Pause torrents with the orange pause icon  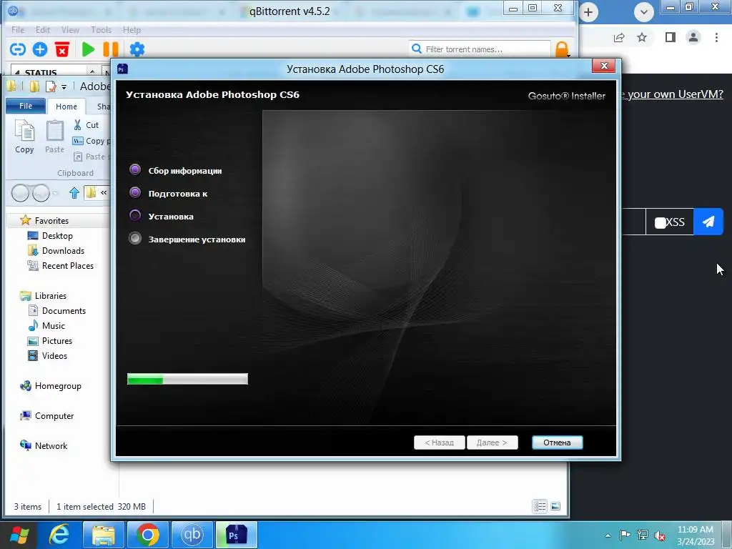(x=111, y=49)
